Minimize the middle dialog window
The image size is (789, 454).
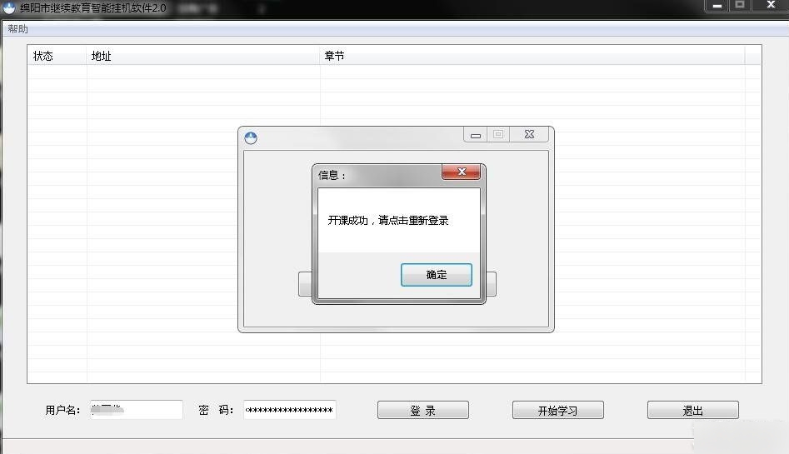[476, 135]
